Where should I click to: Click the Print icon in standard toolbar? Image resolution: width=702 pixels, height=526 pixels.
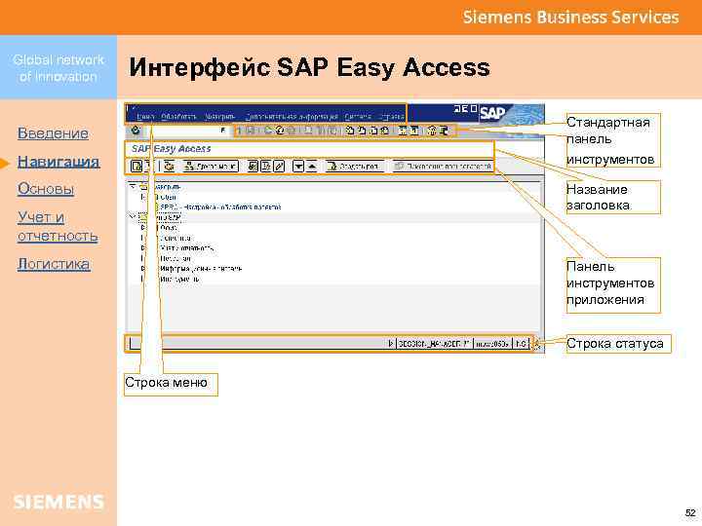click(308, 131)
